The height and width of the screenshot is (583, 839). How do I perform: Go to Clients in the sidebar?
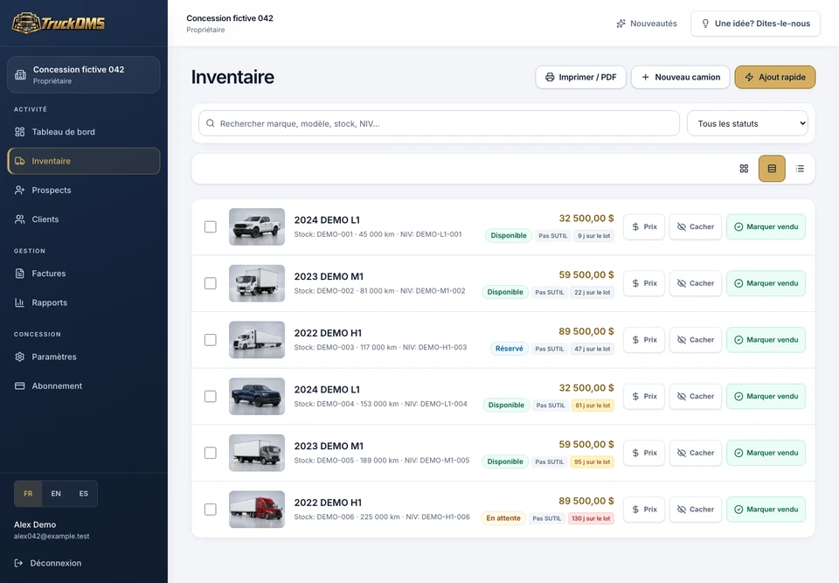[x=84, y=219]
